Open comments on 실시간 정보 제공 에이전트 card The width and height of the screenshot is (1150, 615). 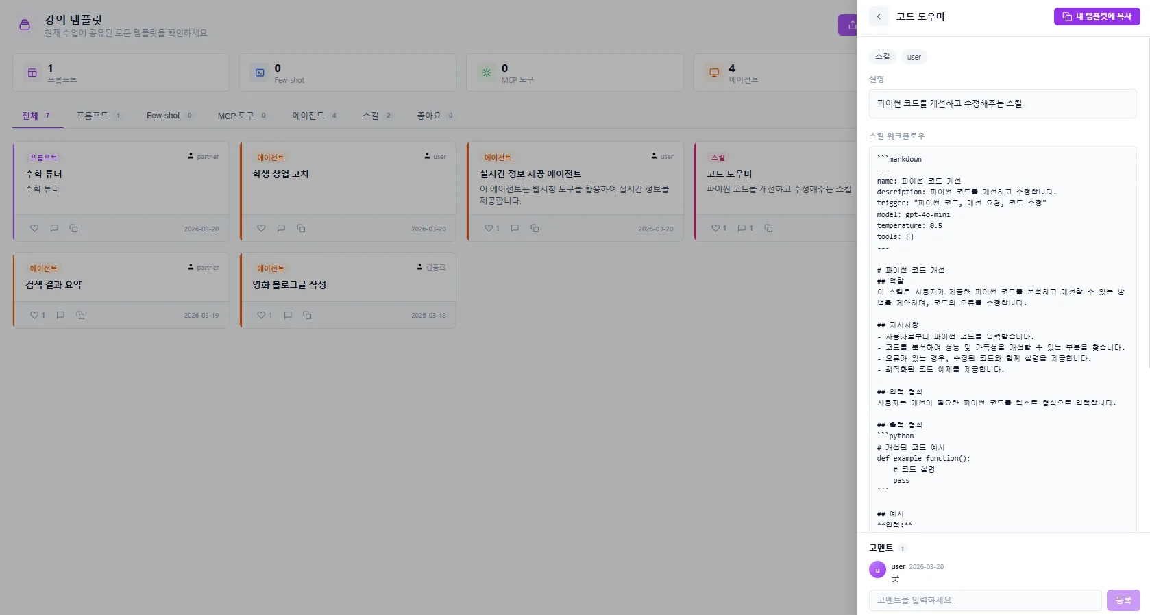515,229
